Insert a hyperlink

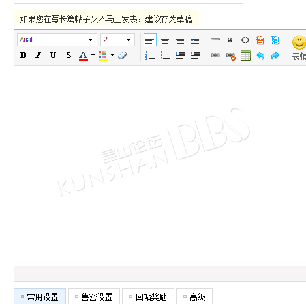pyautogui.click(x=215, y=55)
